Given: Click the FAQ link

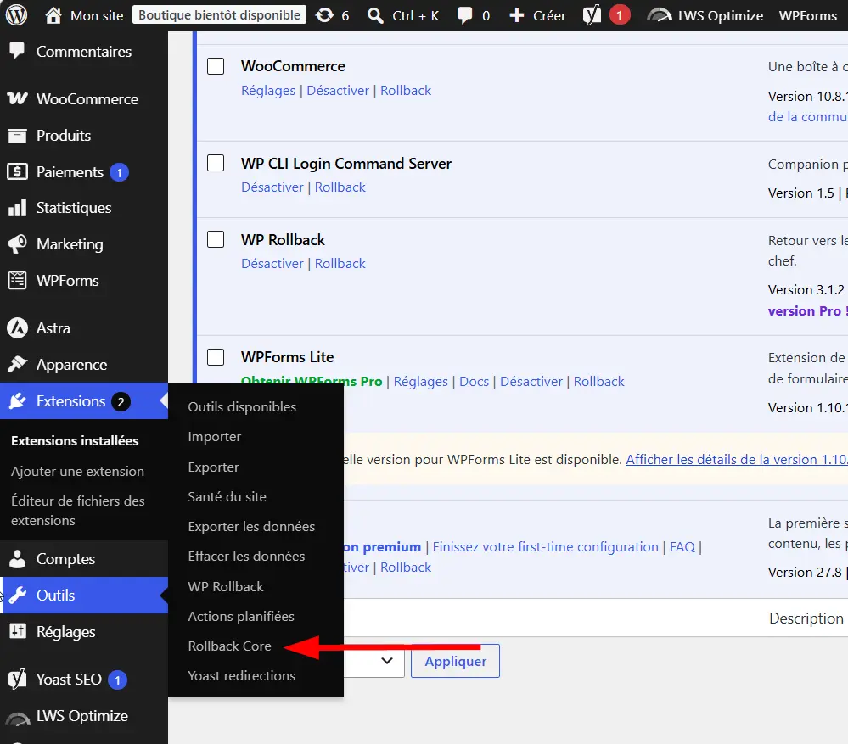Looking at the screenshot, I should pos(682,547).
